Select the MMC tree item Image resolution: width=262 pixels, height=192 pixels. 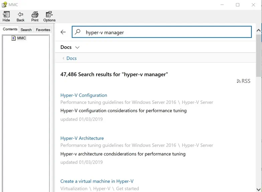coord(21,38)
